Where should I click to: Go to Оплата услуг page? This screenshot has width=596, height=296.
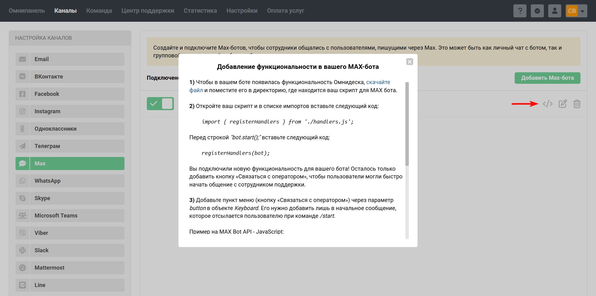(x=286, y=11)
